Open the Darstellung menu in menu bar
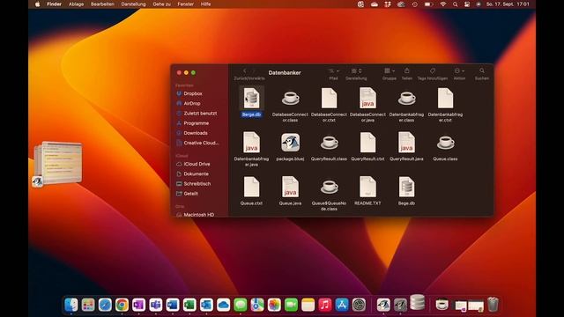The width and height of the screenshot is (564, 317). coord(133,4)
